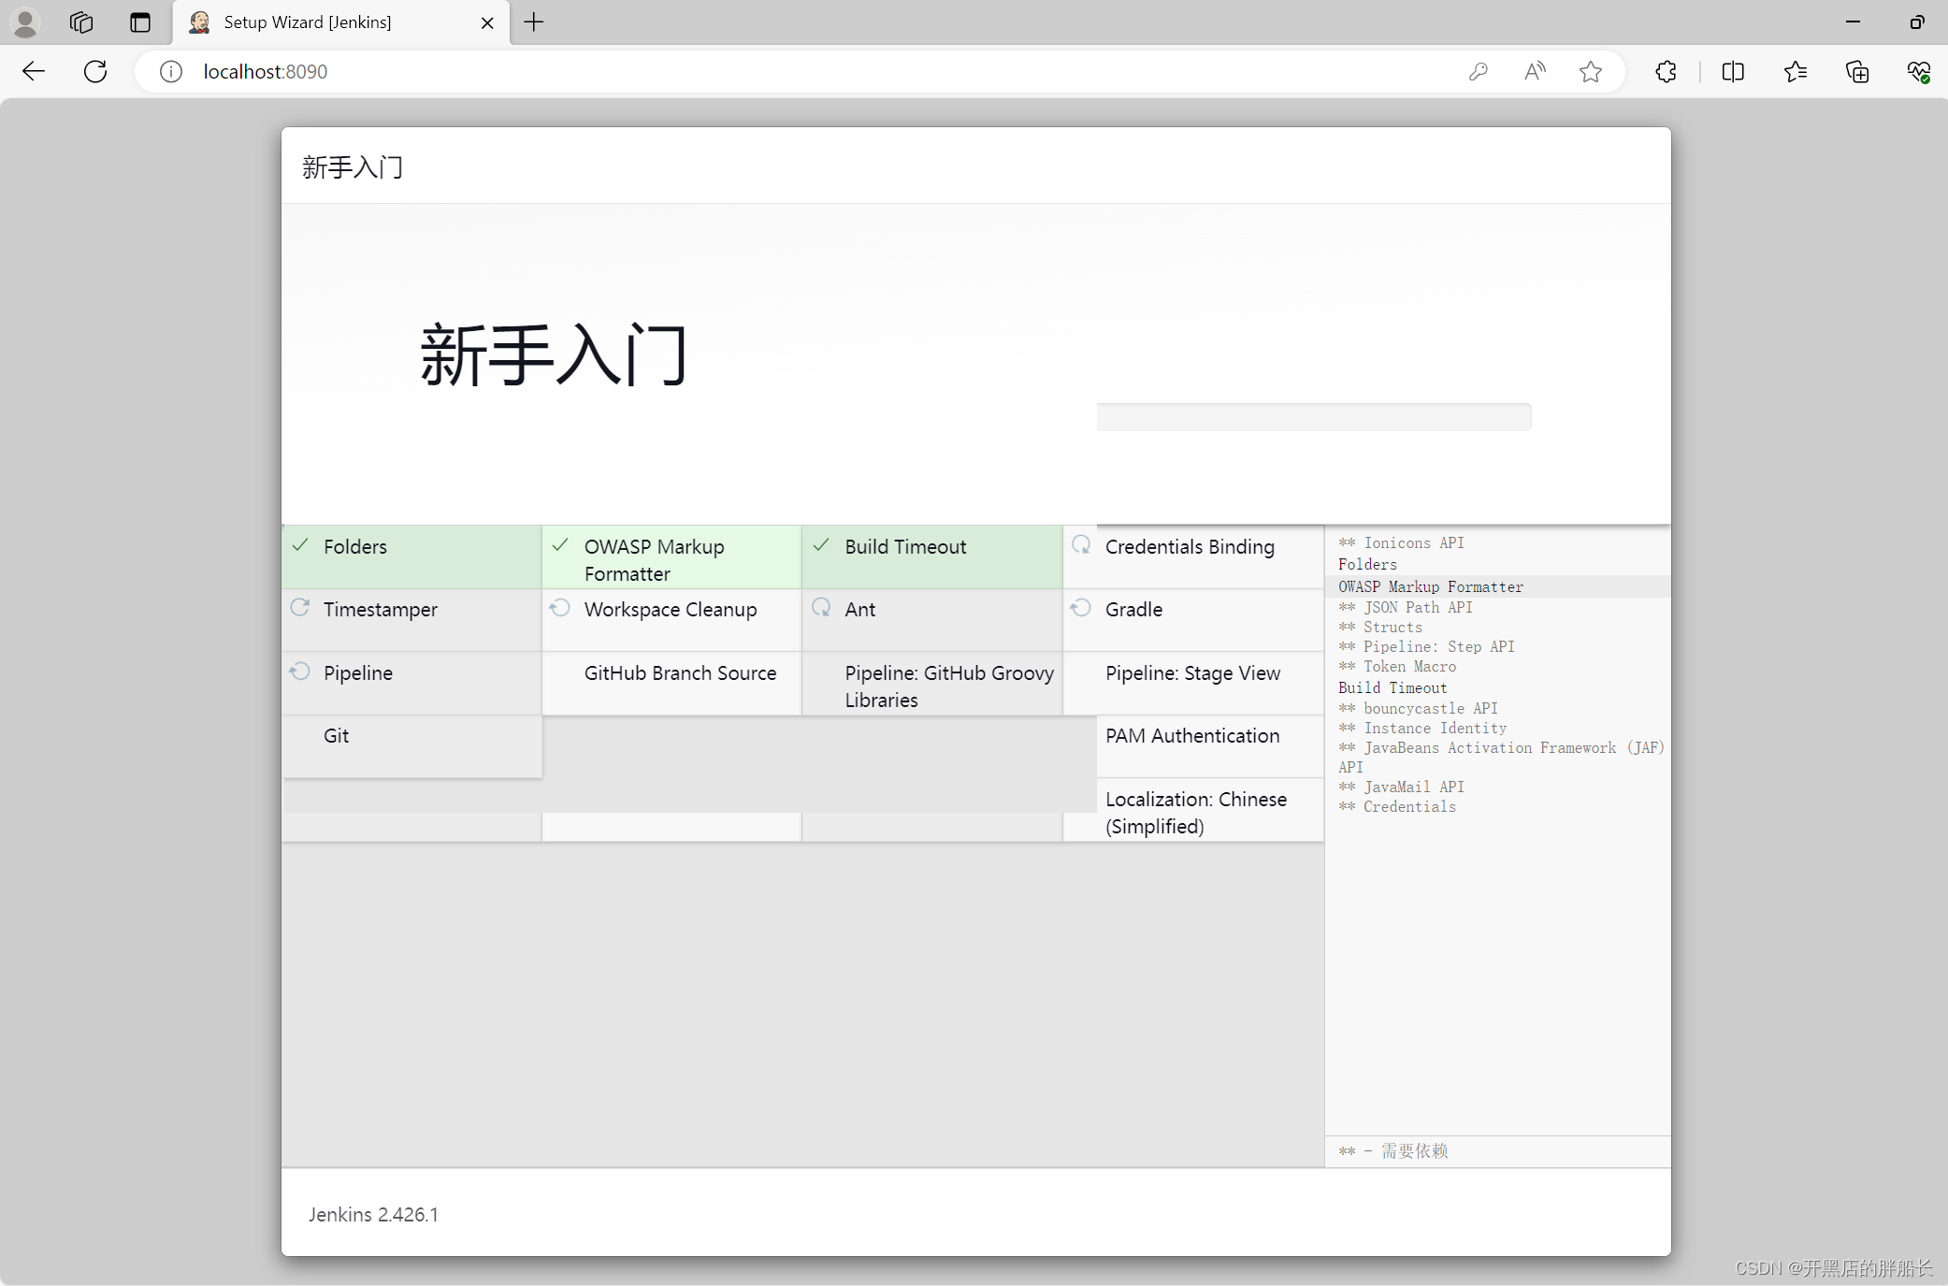Select the OWASP Markup Formatter plugin cell
Screen dimensions: 1948x1286
click(671, 556)
